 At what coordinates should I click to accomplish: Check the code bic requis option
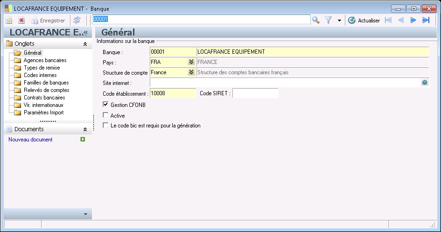coord(105,126)
